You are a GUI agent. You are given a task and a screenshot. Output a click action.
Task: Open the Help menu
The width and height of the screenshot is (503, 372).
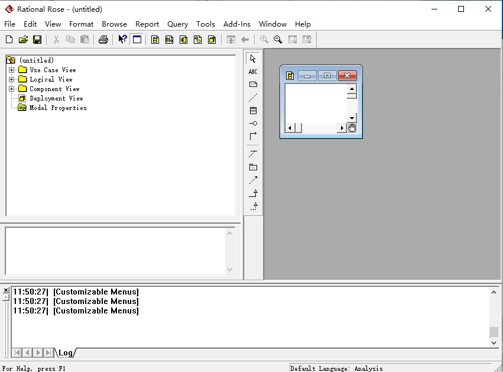(303, 24)
